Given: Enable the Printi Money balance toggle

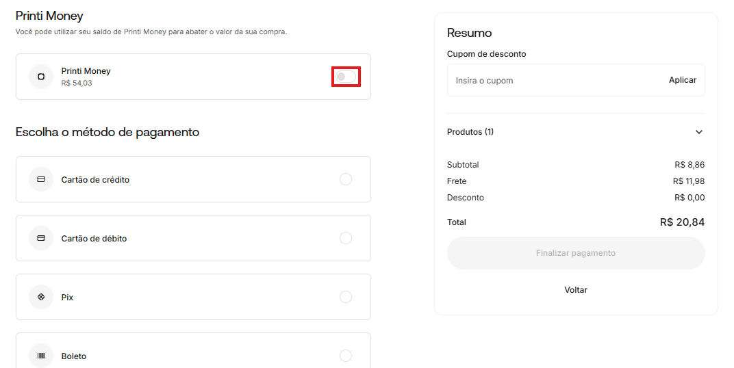Looking at the screenshot, I should tap(346, 77).
